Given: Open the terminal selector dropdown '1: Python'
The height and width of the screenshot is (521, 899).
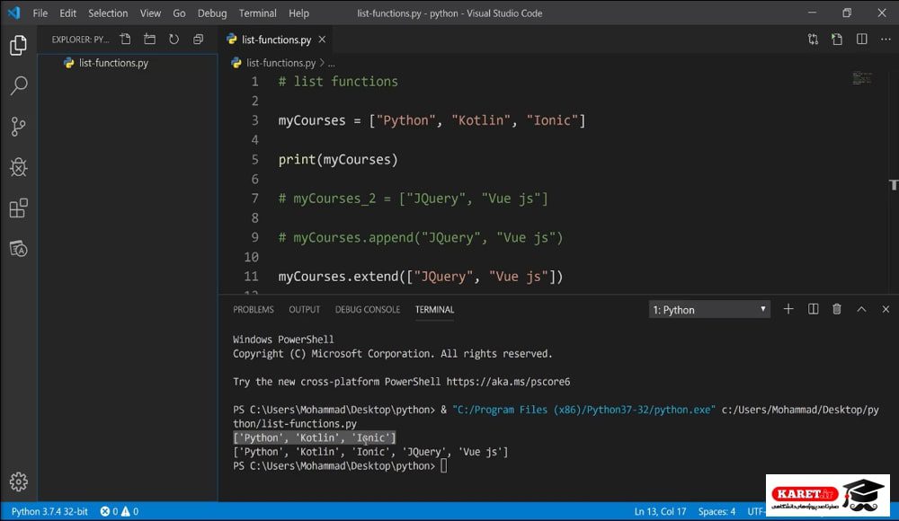Looking at the screenshot, I should pos(709,310).
